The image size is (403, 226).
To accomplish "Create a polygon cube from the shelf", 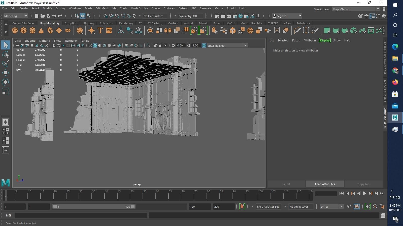I will 24,31.
